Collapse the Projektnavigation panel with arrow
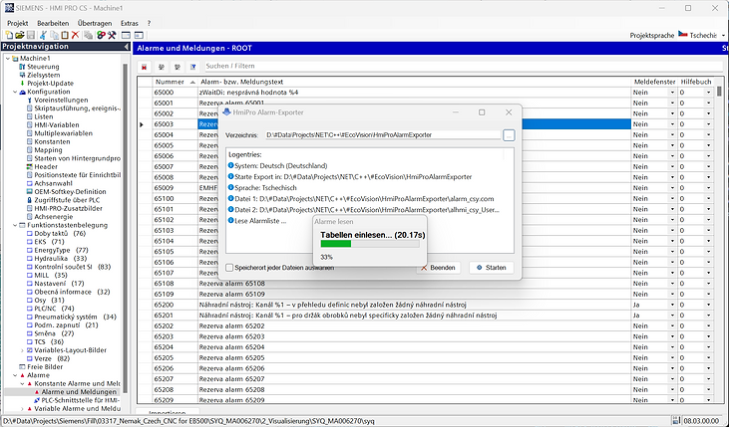The width and height of the screenshot is (729, 427). [127, 47]
